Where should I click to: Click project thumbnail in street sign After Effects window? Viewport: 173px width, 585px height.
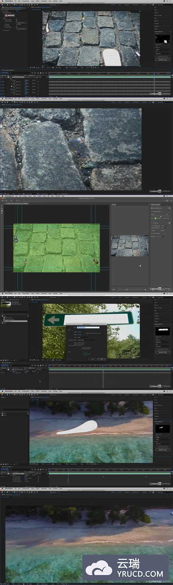point(6,305)
